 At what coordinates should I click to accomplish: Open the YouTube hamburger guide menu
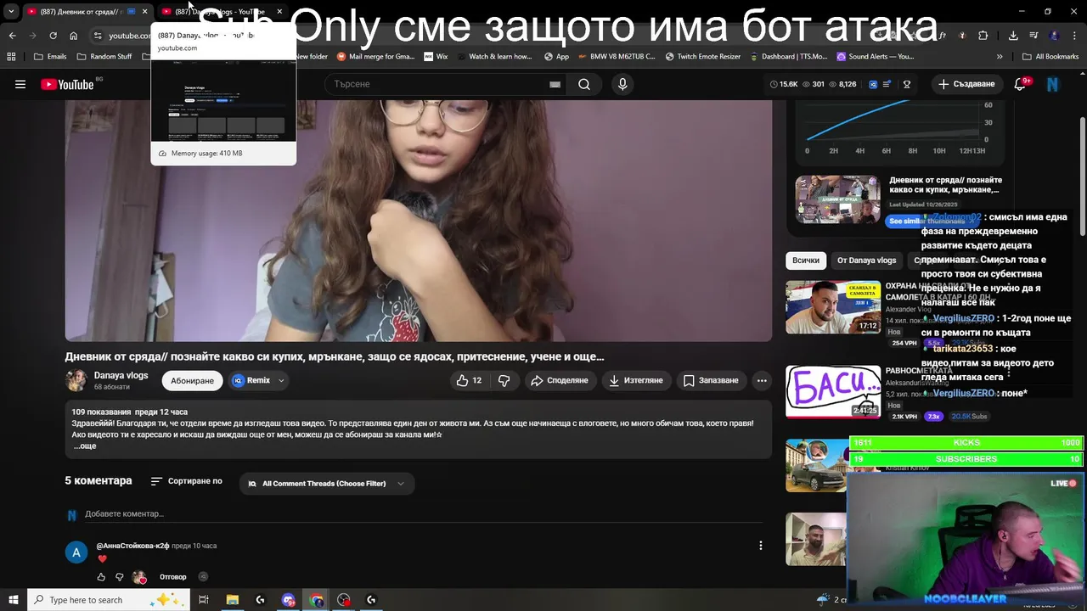pos(20,84)
